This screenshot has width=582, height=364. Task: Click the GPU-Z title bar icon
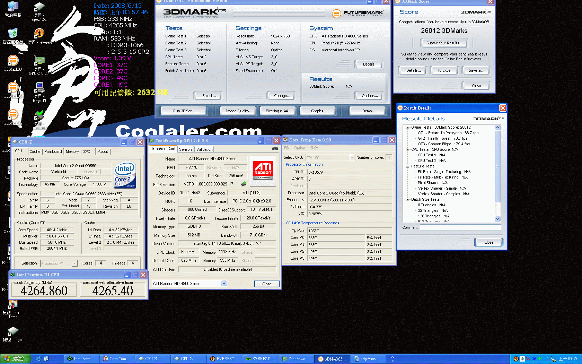(151, 140)
